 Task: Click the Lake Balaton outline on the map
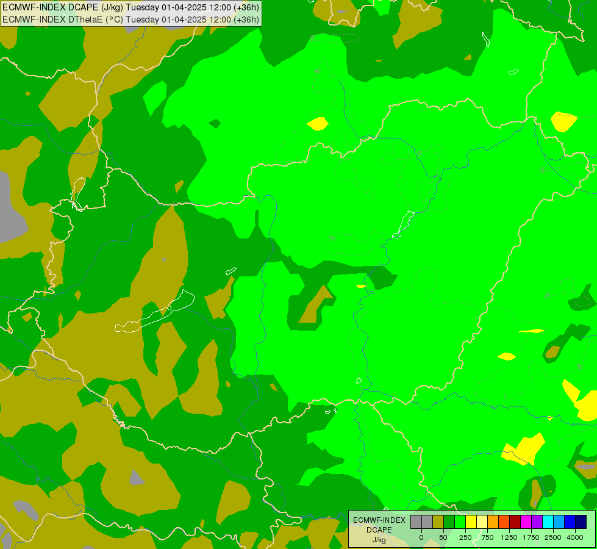[x=154, y=312]
